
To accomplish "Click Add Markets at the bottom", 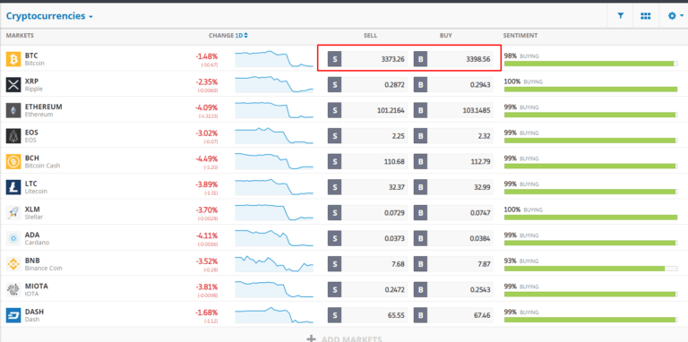I will [x=344, y=339].
